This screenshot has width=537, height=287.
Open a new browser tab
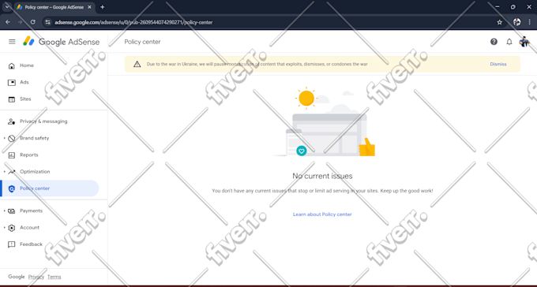pos(102,7)
